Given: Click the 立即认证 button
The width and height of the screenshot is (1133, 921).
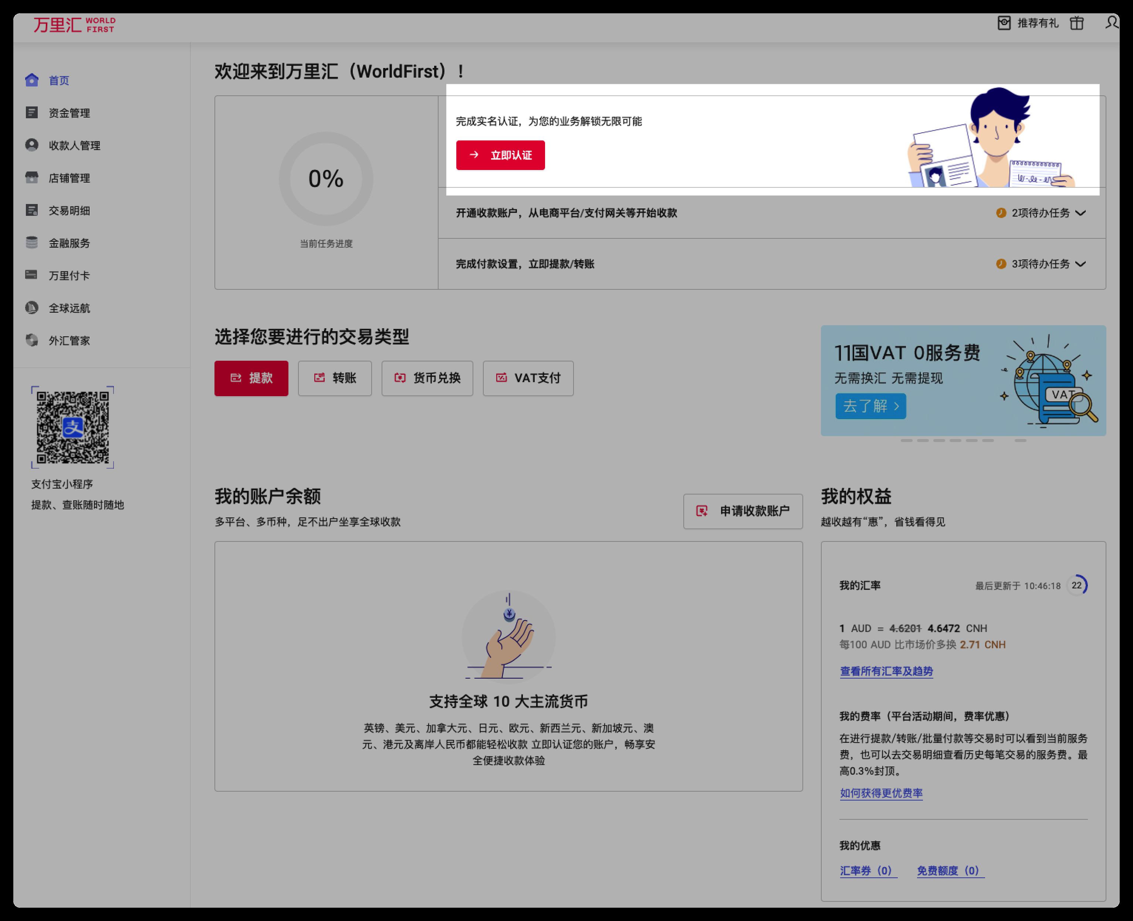Looking at the screenshot, I should click(500, 155).
